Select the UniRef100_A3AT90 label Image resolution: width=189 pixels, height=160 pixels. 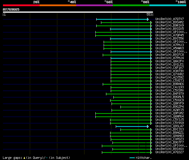170,71
